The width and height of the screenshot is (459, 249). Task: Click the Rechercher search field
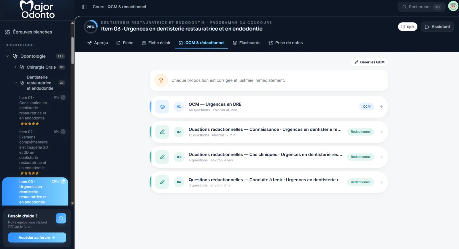click(x=421, y=7)
